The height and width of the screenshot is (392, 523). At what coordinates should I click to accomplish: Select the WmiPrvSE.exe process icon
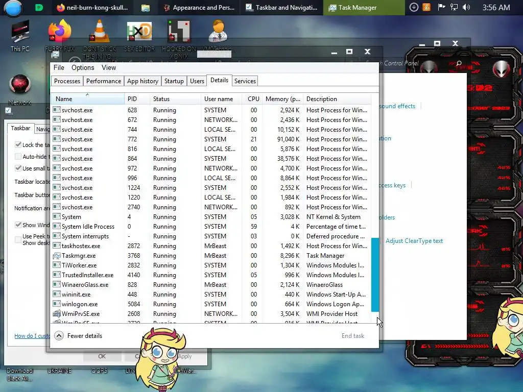(56, 314)
